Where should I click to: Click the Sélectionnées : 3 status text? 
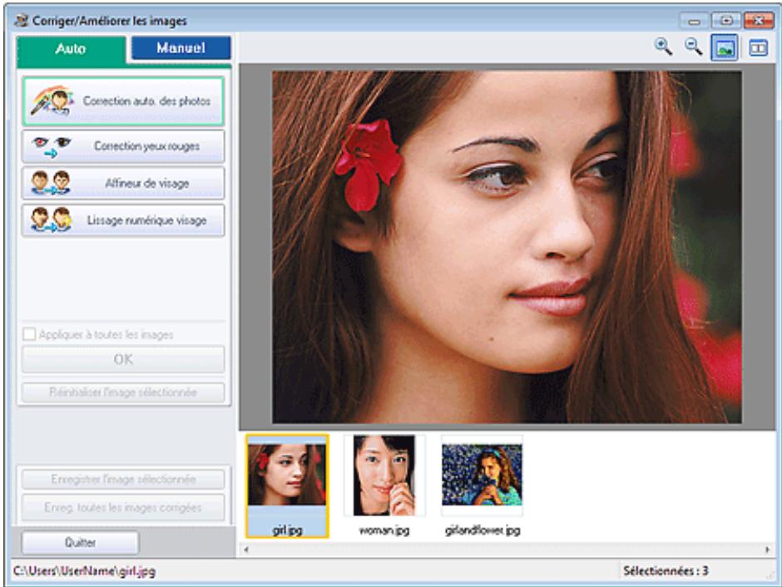click(666, 570)
